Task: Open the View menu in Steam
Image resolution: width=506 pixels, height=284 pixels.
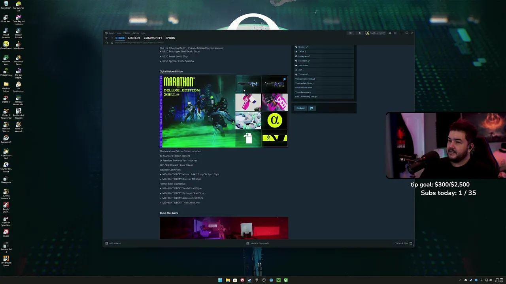Action: (x=119, y=33)
